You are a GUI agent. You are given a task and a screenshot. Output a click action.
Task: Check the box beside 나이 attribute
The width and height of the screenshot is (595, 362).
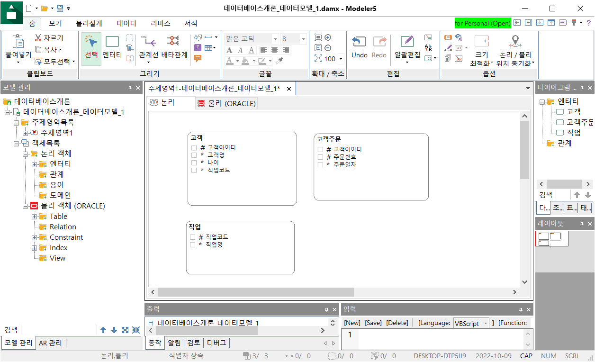tap(194, 163)
